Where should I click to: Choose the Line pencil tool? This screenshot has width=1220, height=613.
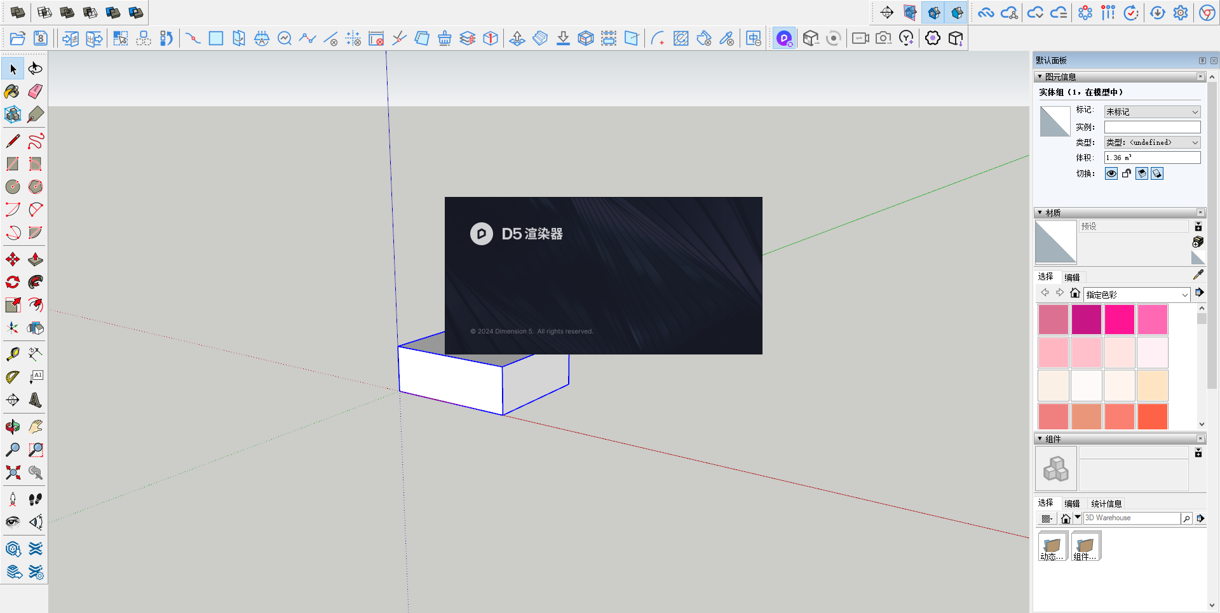coord(13,140)
